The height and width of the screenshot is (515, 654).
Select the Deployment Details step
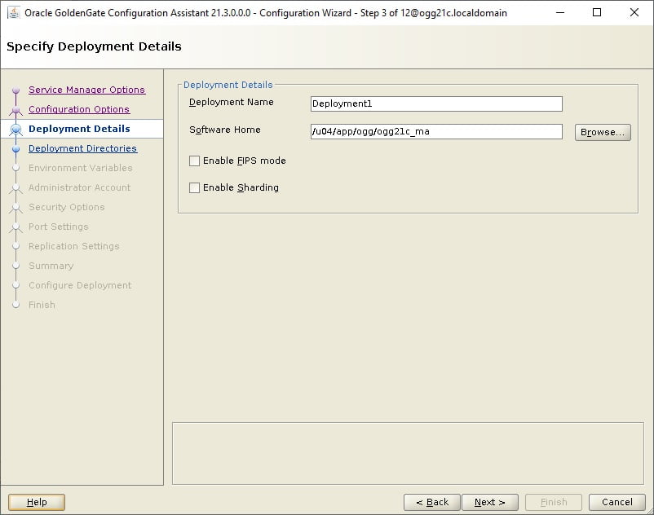pyautogui.click(x=79, y=129)
